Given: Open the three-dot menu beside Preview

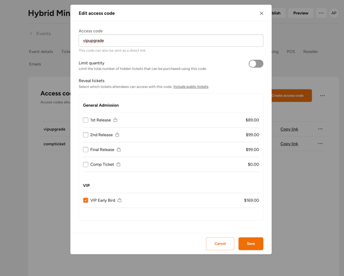Looking at the screenshot, I should tap(321, 13).
